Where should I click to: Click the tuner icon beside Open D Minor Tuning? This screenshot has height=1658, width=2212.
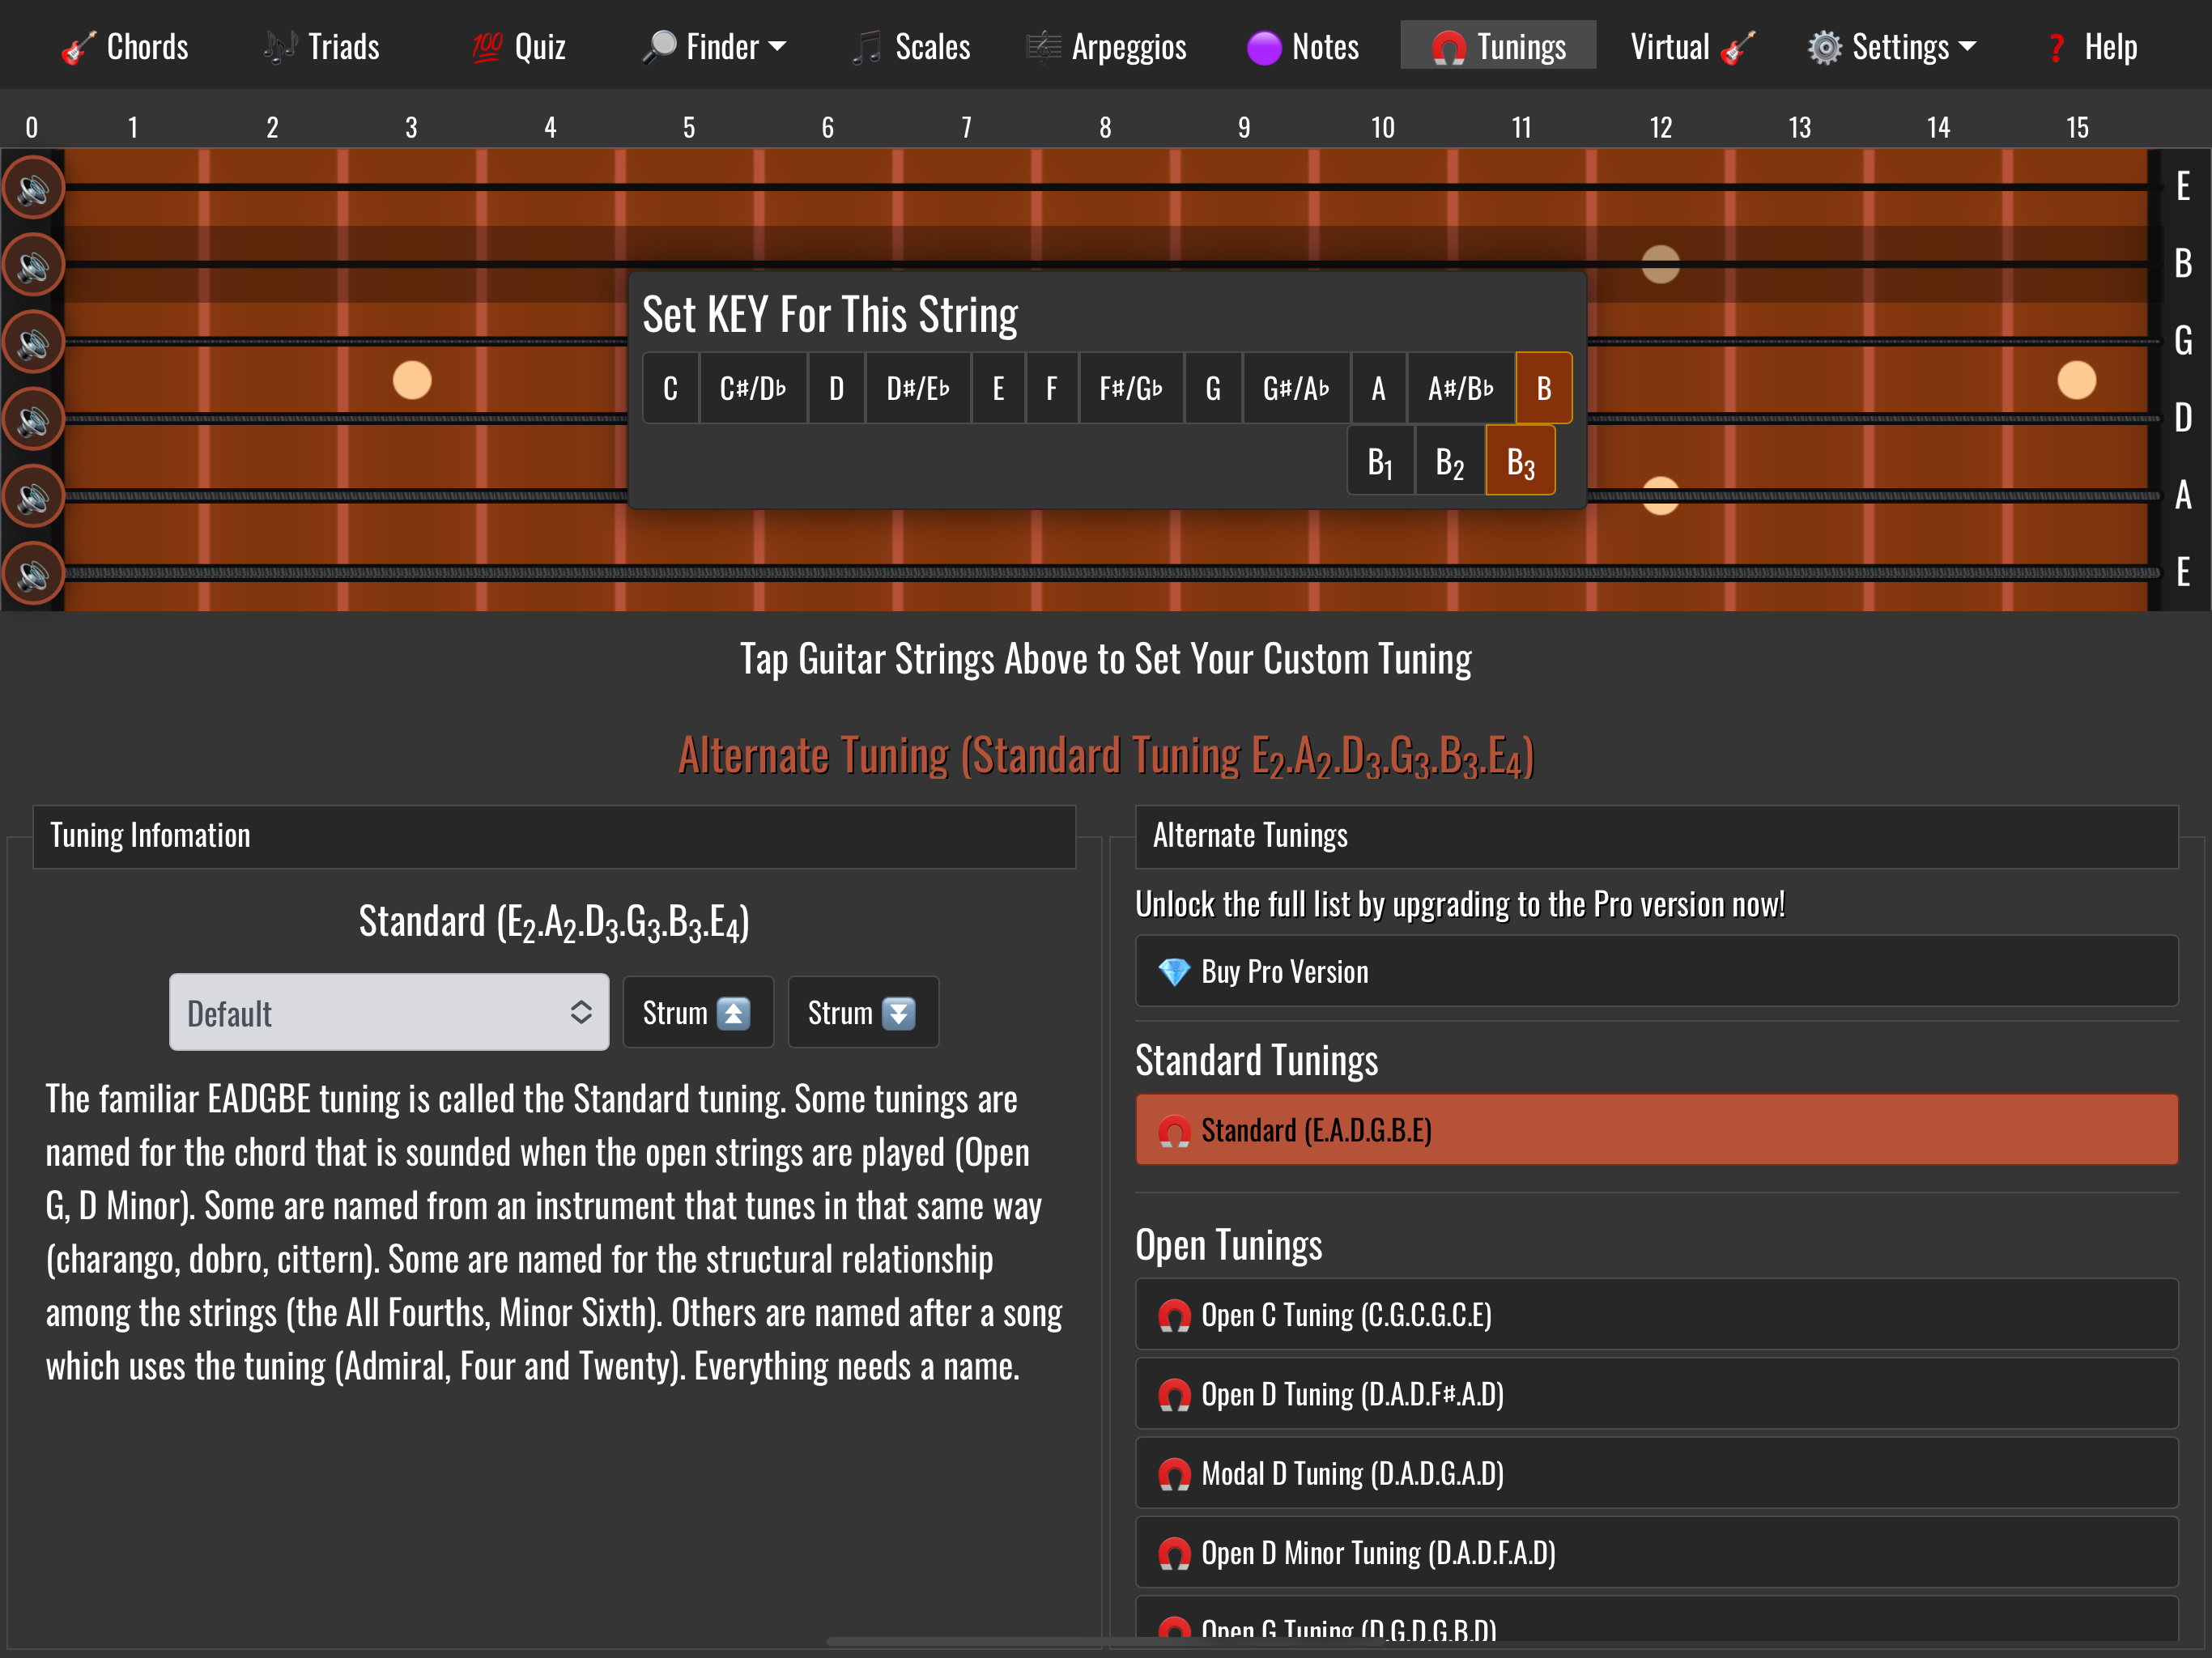click(x=1174, y=1554)
